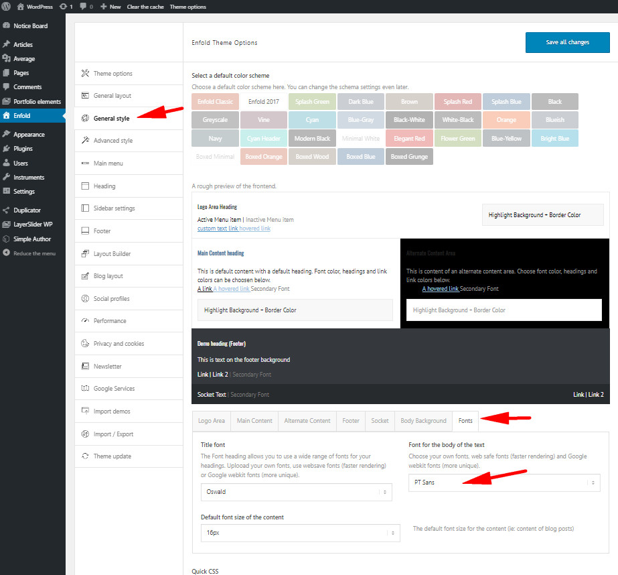Click the Reduce the menu collapse icon

(6, 253)
